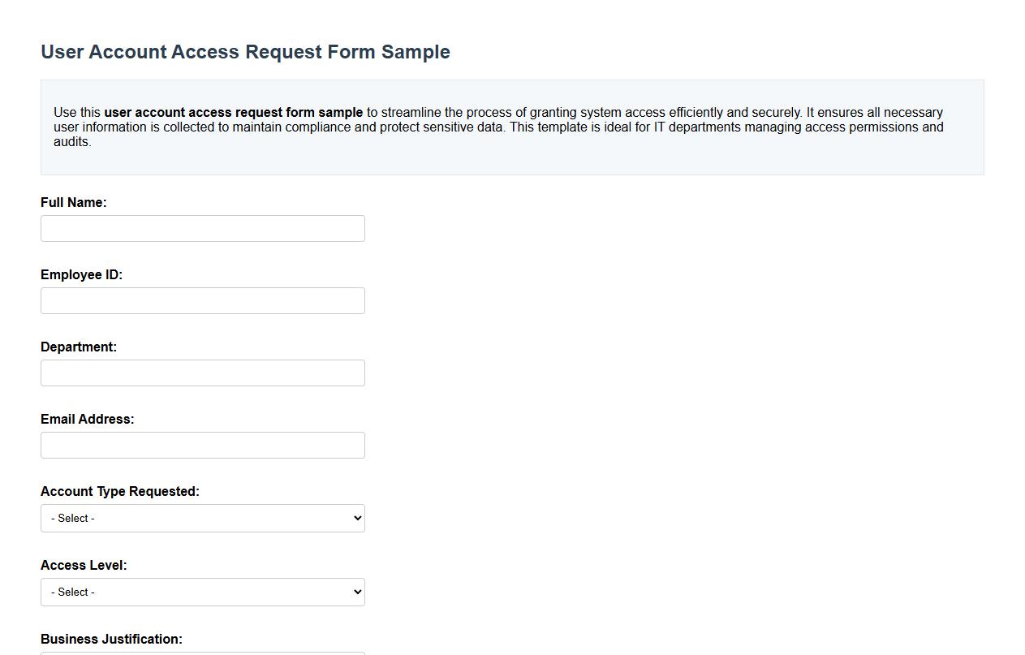Click the Full Name input field
Screen dimensions: 1025x655
click(x=202, y=228)
